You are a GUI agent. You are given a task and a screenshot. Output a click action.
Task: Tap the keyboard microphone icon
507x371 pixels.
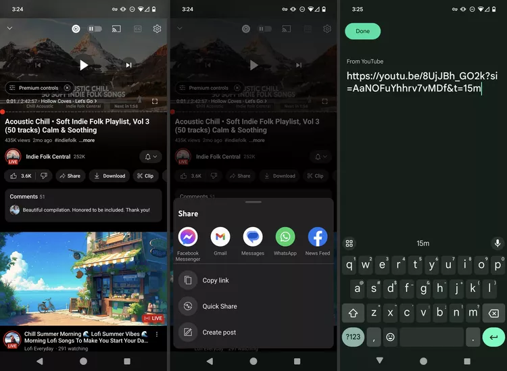click(x=498, y=243)
